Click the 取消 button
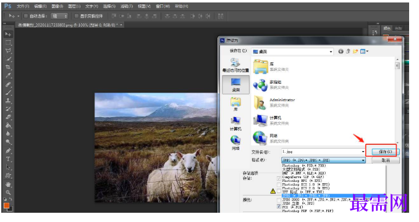The image size is (419, 222). click(x=386, y=160)
